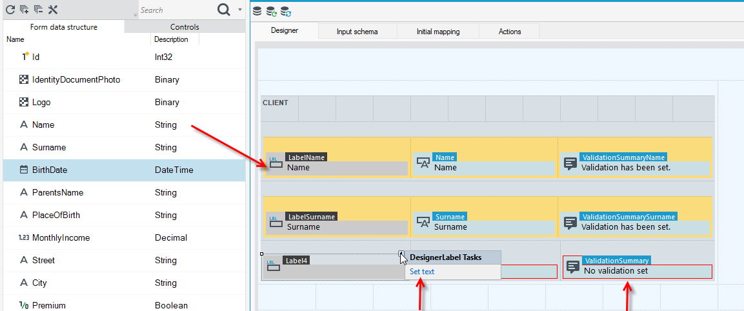Image resolution: width=744 pixels, height=311 pixels.
Task: Click into the Search field
Action: click(176, 10)
